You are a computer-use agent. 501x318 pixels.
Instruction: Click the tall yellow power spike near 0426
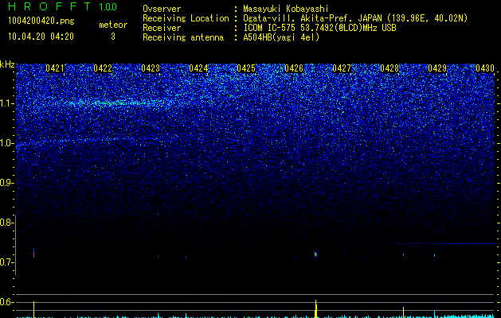pos(315,308)
